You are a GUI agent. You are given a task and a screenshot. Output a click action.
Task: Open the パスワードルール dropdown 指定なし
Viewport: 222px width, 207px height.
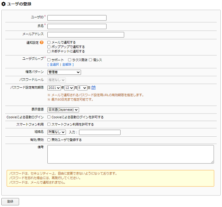56,80
